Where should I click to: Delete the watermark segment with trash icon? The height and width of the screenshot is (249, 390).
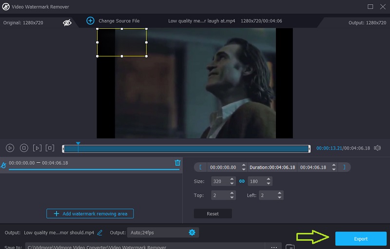pos(177,163)
